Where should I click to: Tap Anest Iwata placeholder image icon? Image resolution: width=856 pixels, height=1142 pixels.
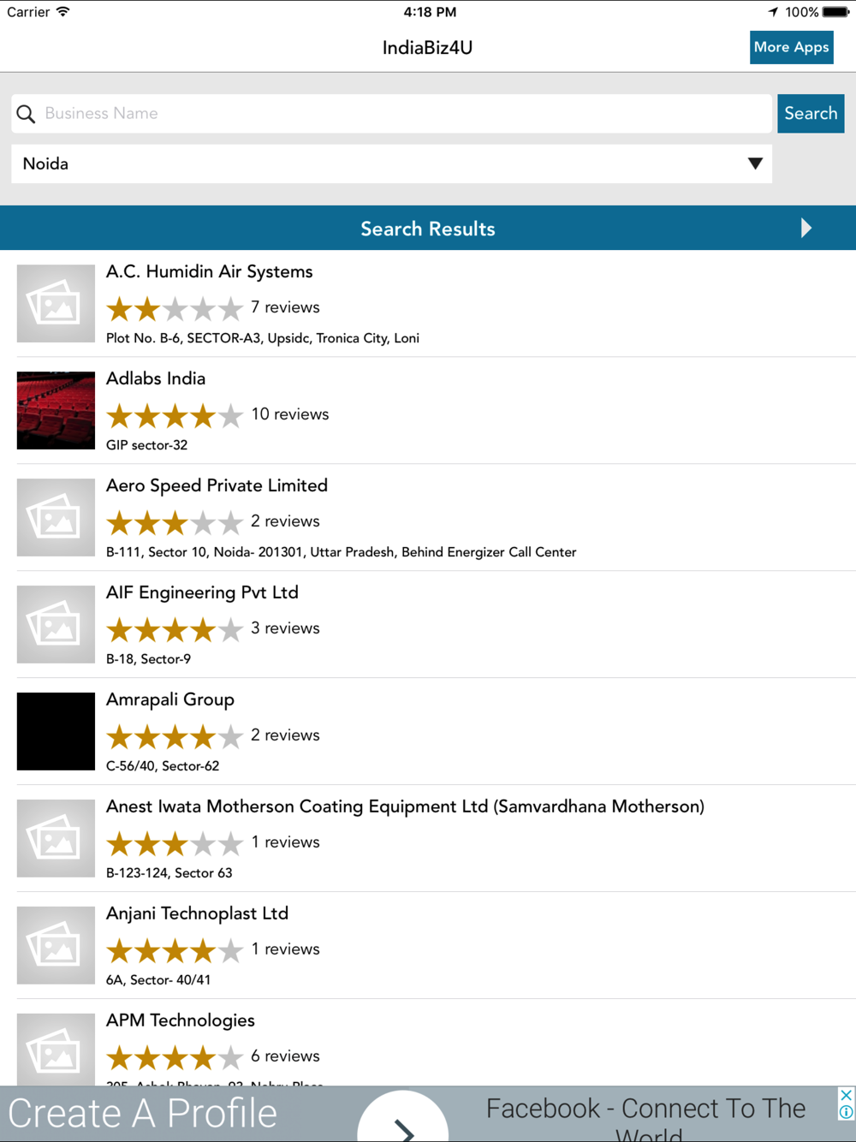tap(56, 839)
